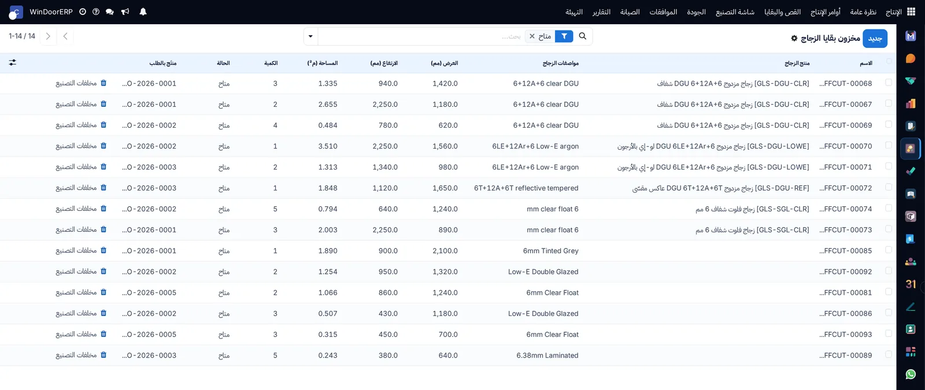Image resolution: width=925 pixels, height=390 pixels.
Task: Open the FFCUT-00086 record name
Action: click(x=845, y=314)
